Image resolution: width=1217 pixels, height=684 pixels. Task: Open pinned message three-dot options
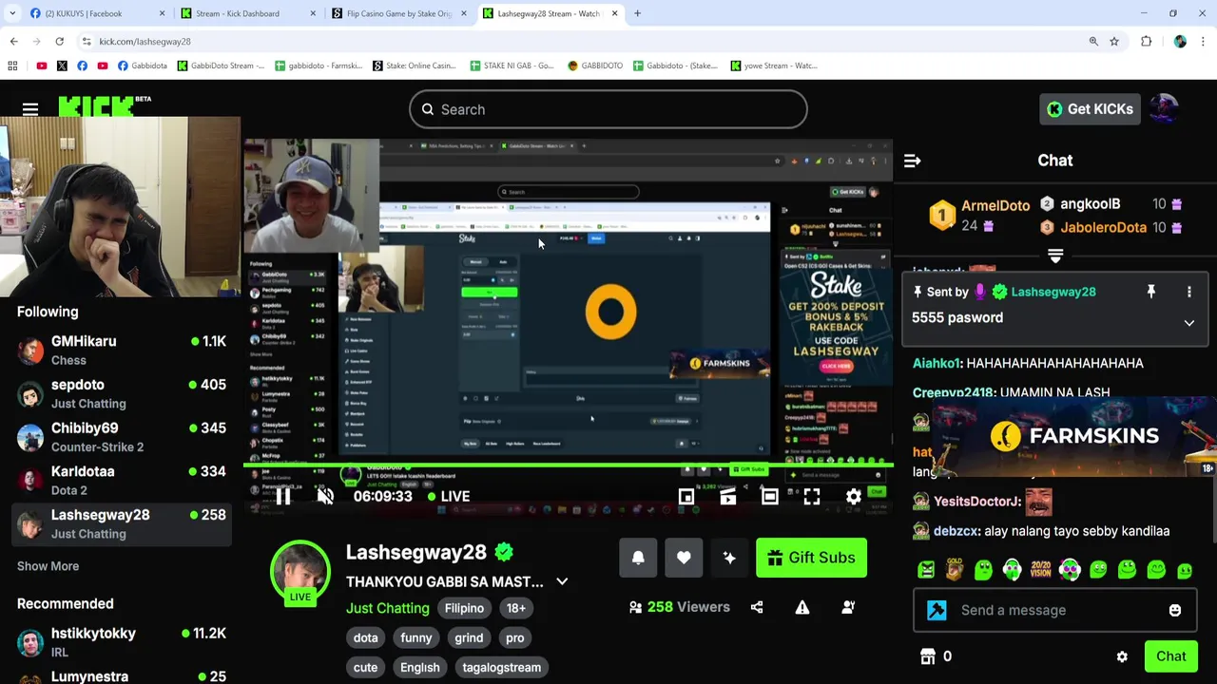(x=1188, y=292)
